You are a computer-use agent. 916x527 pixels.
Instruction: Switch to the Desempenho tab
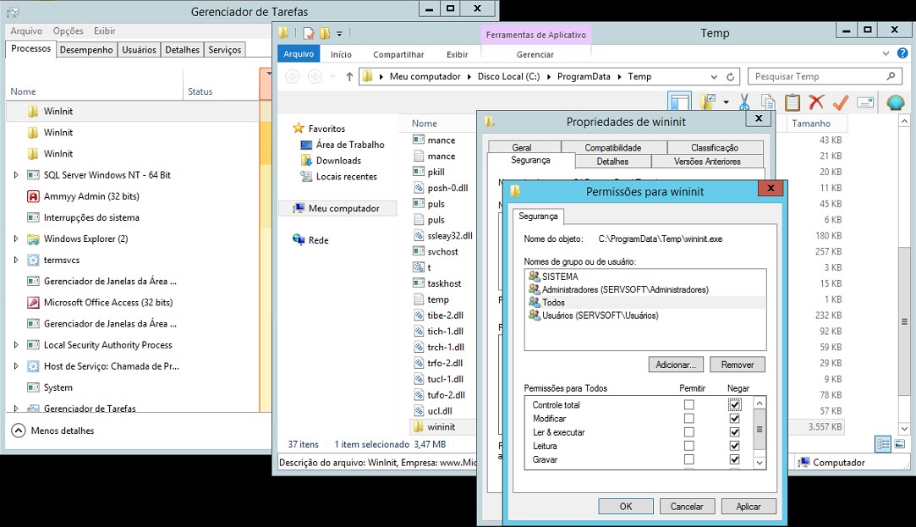(86, 50)
